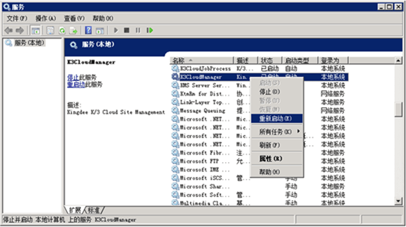Image resolution: width=406 pixels, height=227 pixels.
Task: Select the K3CloudJobProcess service name
Action: pyautogui.click(x=205, y=69)
